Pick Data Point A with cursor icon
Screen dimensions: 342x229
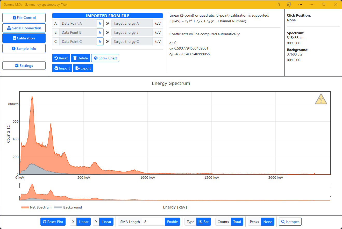coord(100,23)
